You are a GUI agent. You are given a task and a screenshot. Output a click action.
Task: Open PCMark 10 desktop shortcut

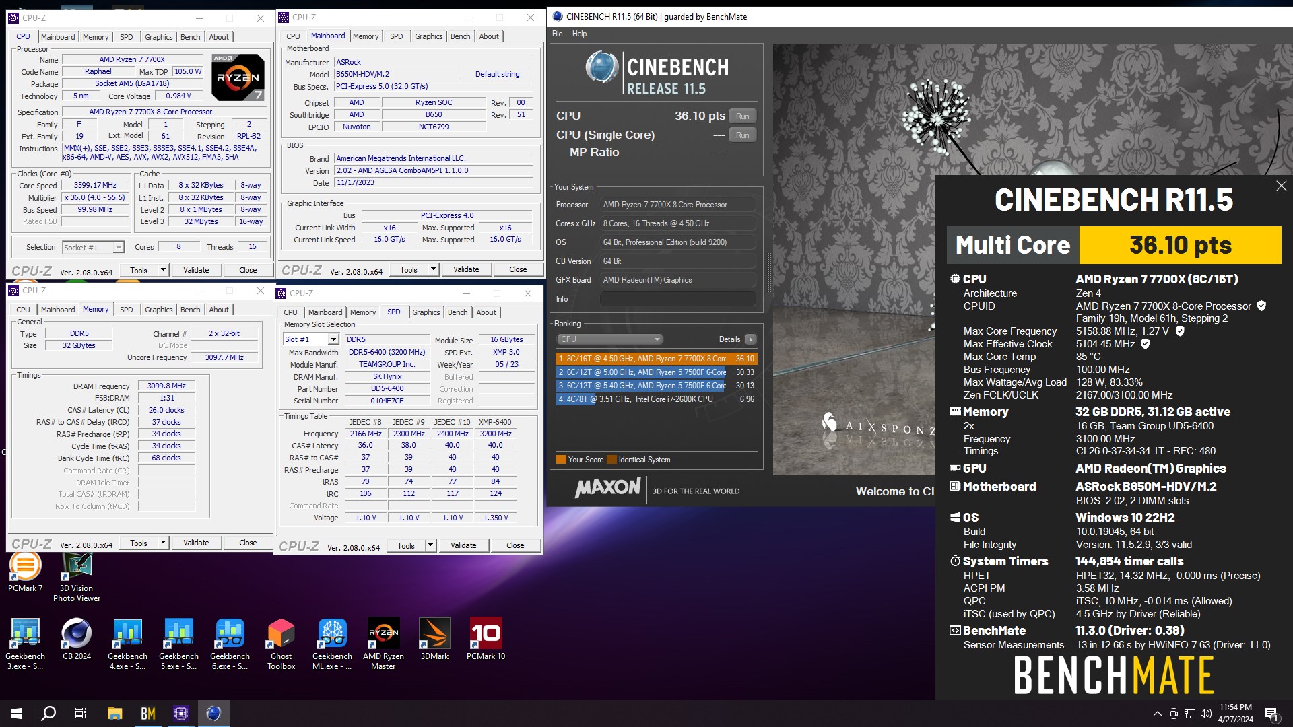486,639
